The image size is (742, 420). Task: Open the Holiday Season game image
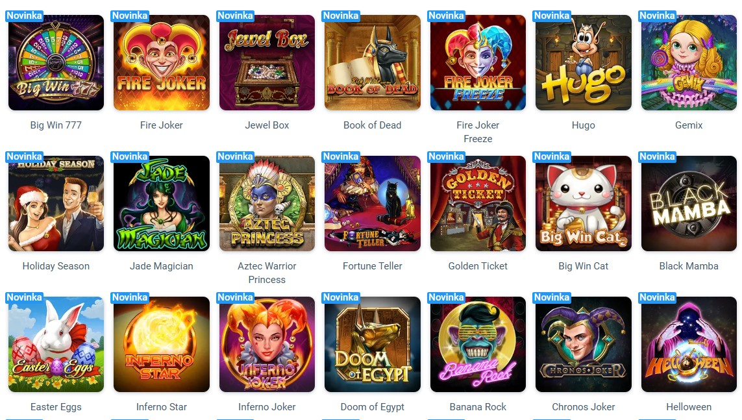point(56,203)
